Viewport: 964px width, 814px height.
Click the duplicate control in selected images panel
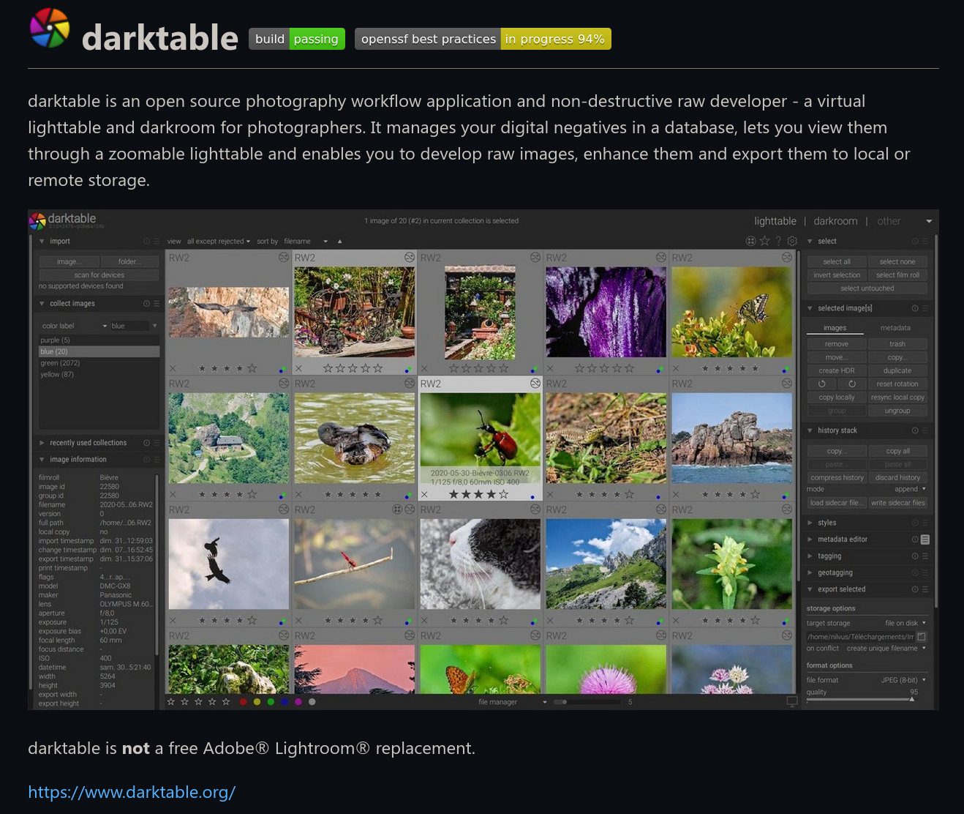point(897,370)
